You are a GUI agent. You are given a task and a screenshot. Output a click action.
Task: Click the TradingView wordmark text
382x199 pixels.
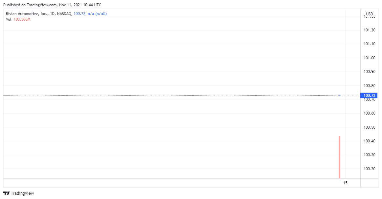click(x=22, y=193)
